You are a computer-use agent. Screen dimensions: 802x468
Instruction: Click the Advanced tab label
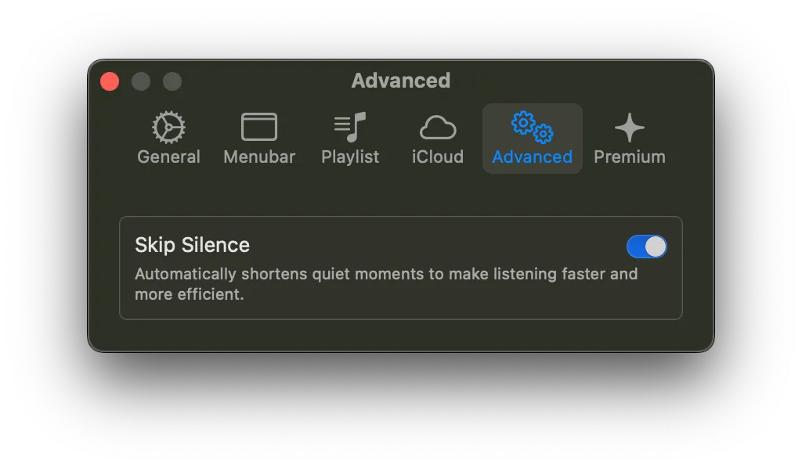coord(532,157)
